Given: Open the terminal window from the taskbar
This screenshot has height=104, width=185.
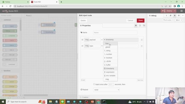Looking at the screenshot, I should coord(104,102).
